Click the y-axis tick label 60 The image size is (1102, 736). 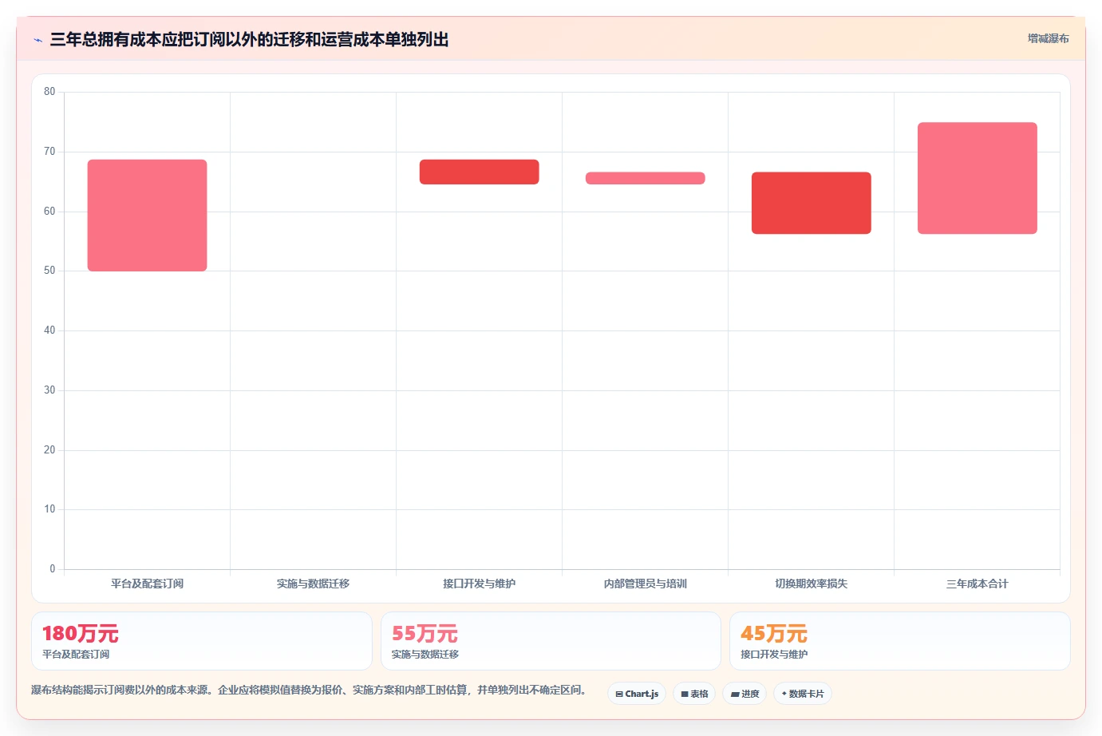tap(49, 212)
